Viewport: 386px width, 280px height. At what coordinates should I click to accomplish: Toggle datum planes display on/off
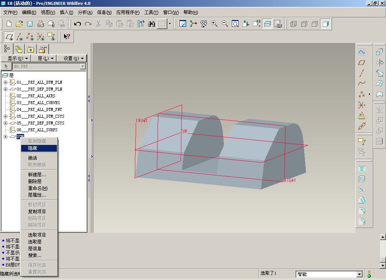click(x=9, y=37)
